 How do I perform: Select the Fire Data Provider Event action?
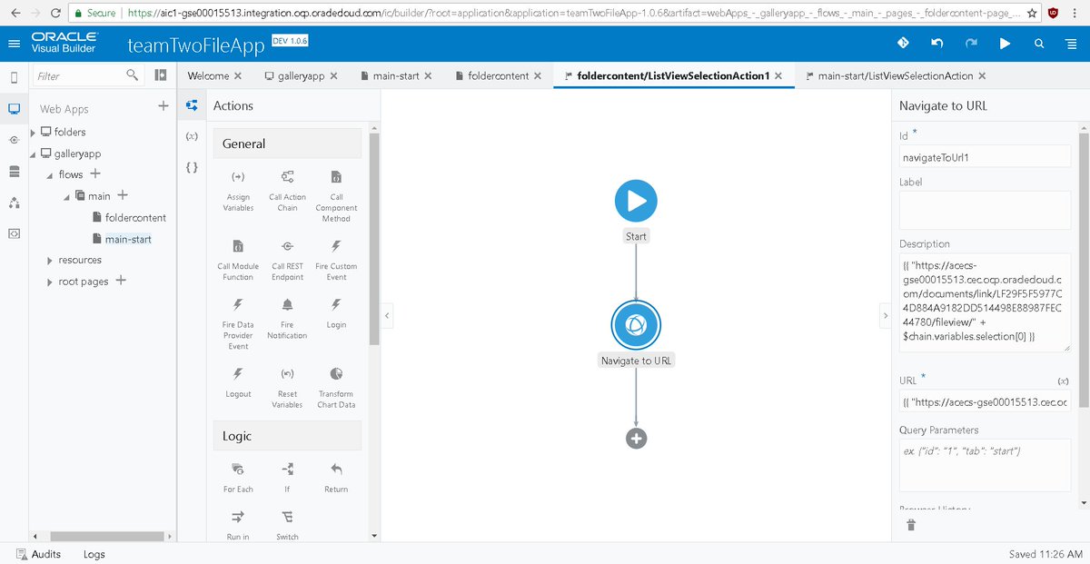pyautogui.click(x=238, y=322)
